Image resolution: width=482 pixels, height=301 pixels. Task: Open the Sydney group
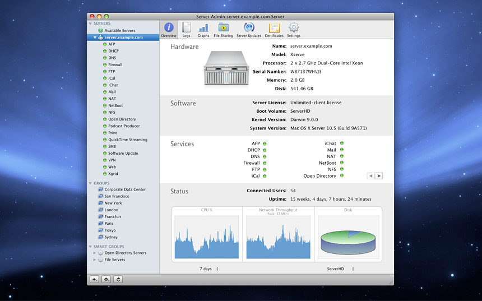(x=111, y=237)
